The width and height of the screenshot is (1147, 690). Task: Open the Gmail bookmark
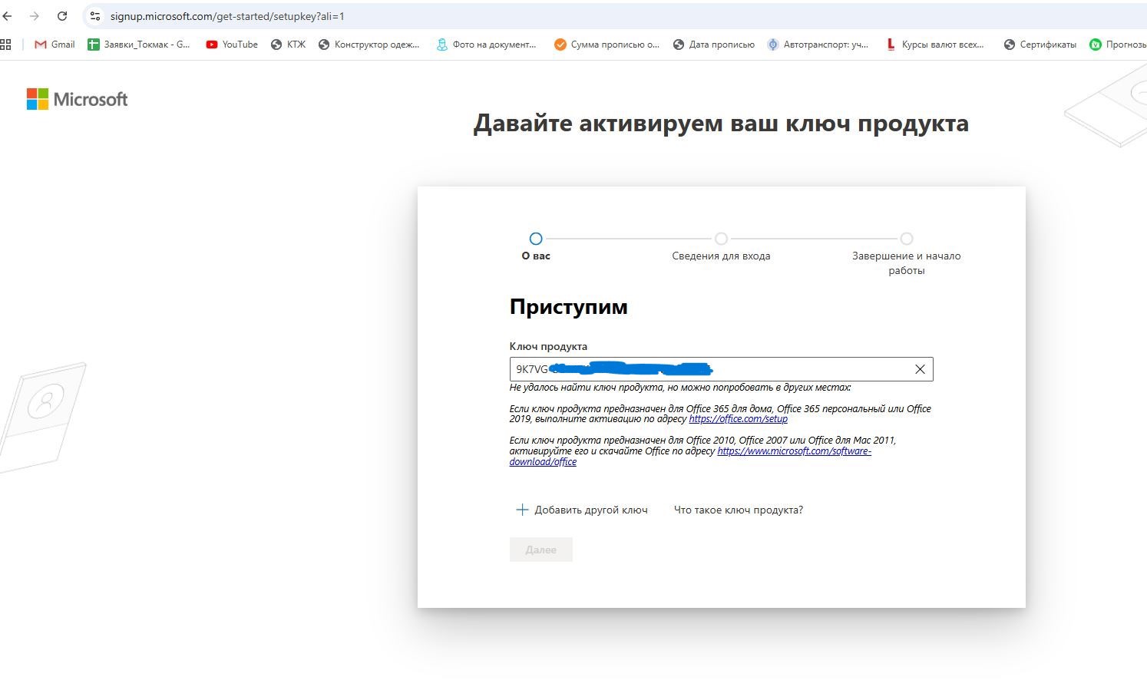(55, 45)
